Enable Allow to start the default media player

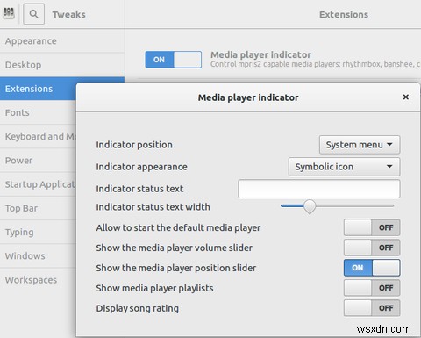372,227
